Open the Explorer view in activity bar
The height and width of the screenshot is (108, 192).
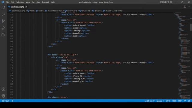pyautogui.click(x=3, y=7)
